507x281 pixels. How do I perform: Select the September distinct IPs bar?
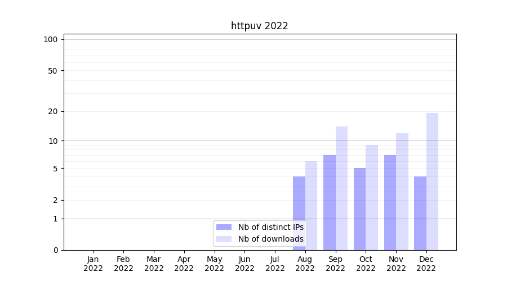pyautogui.click(x=330, y=202)
